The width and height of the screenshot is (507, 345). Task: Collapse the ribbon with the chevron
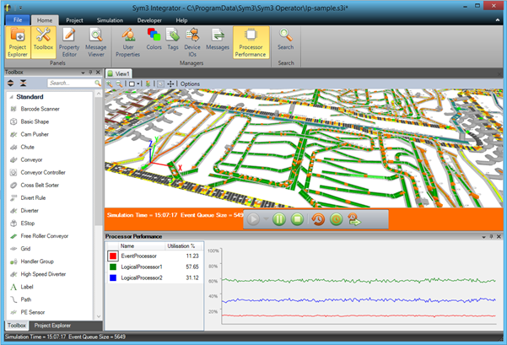(x=498, y=20)
